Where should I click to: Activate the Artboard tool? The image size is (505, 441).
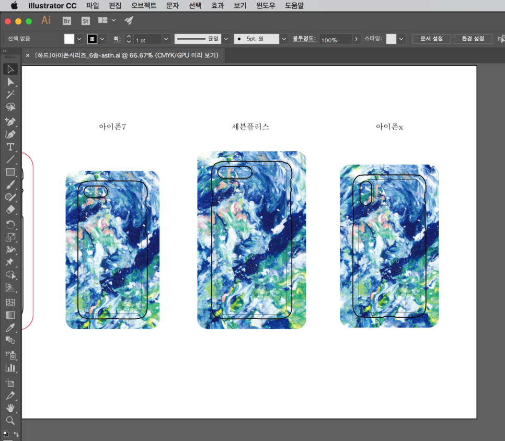pyautogui.click(x=10, y=383)
